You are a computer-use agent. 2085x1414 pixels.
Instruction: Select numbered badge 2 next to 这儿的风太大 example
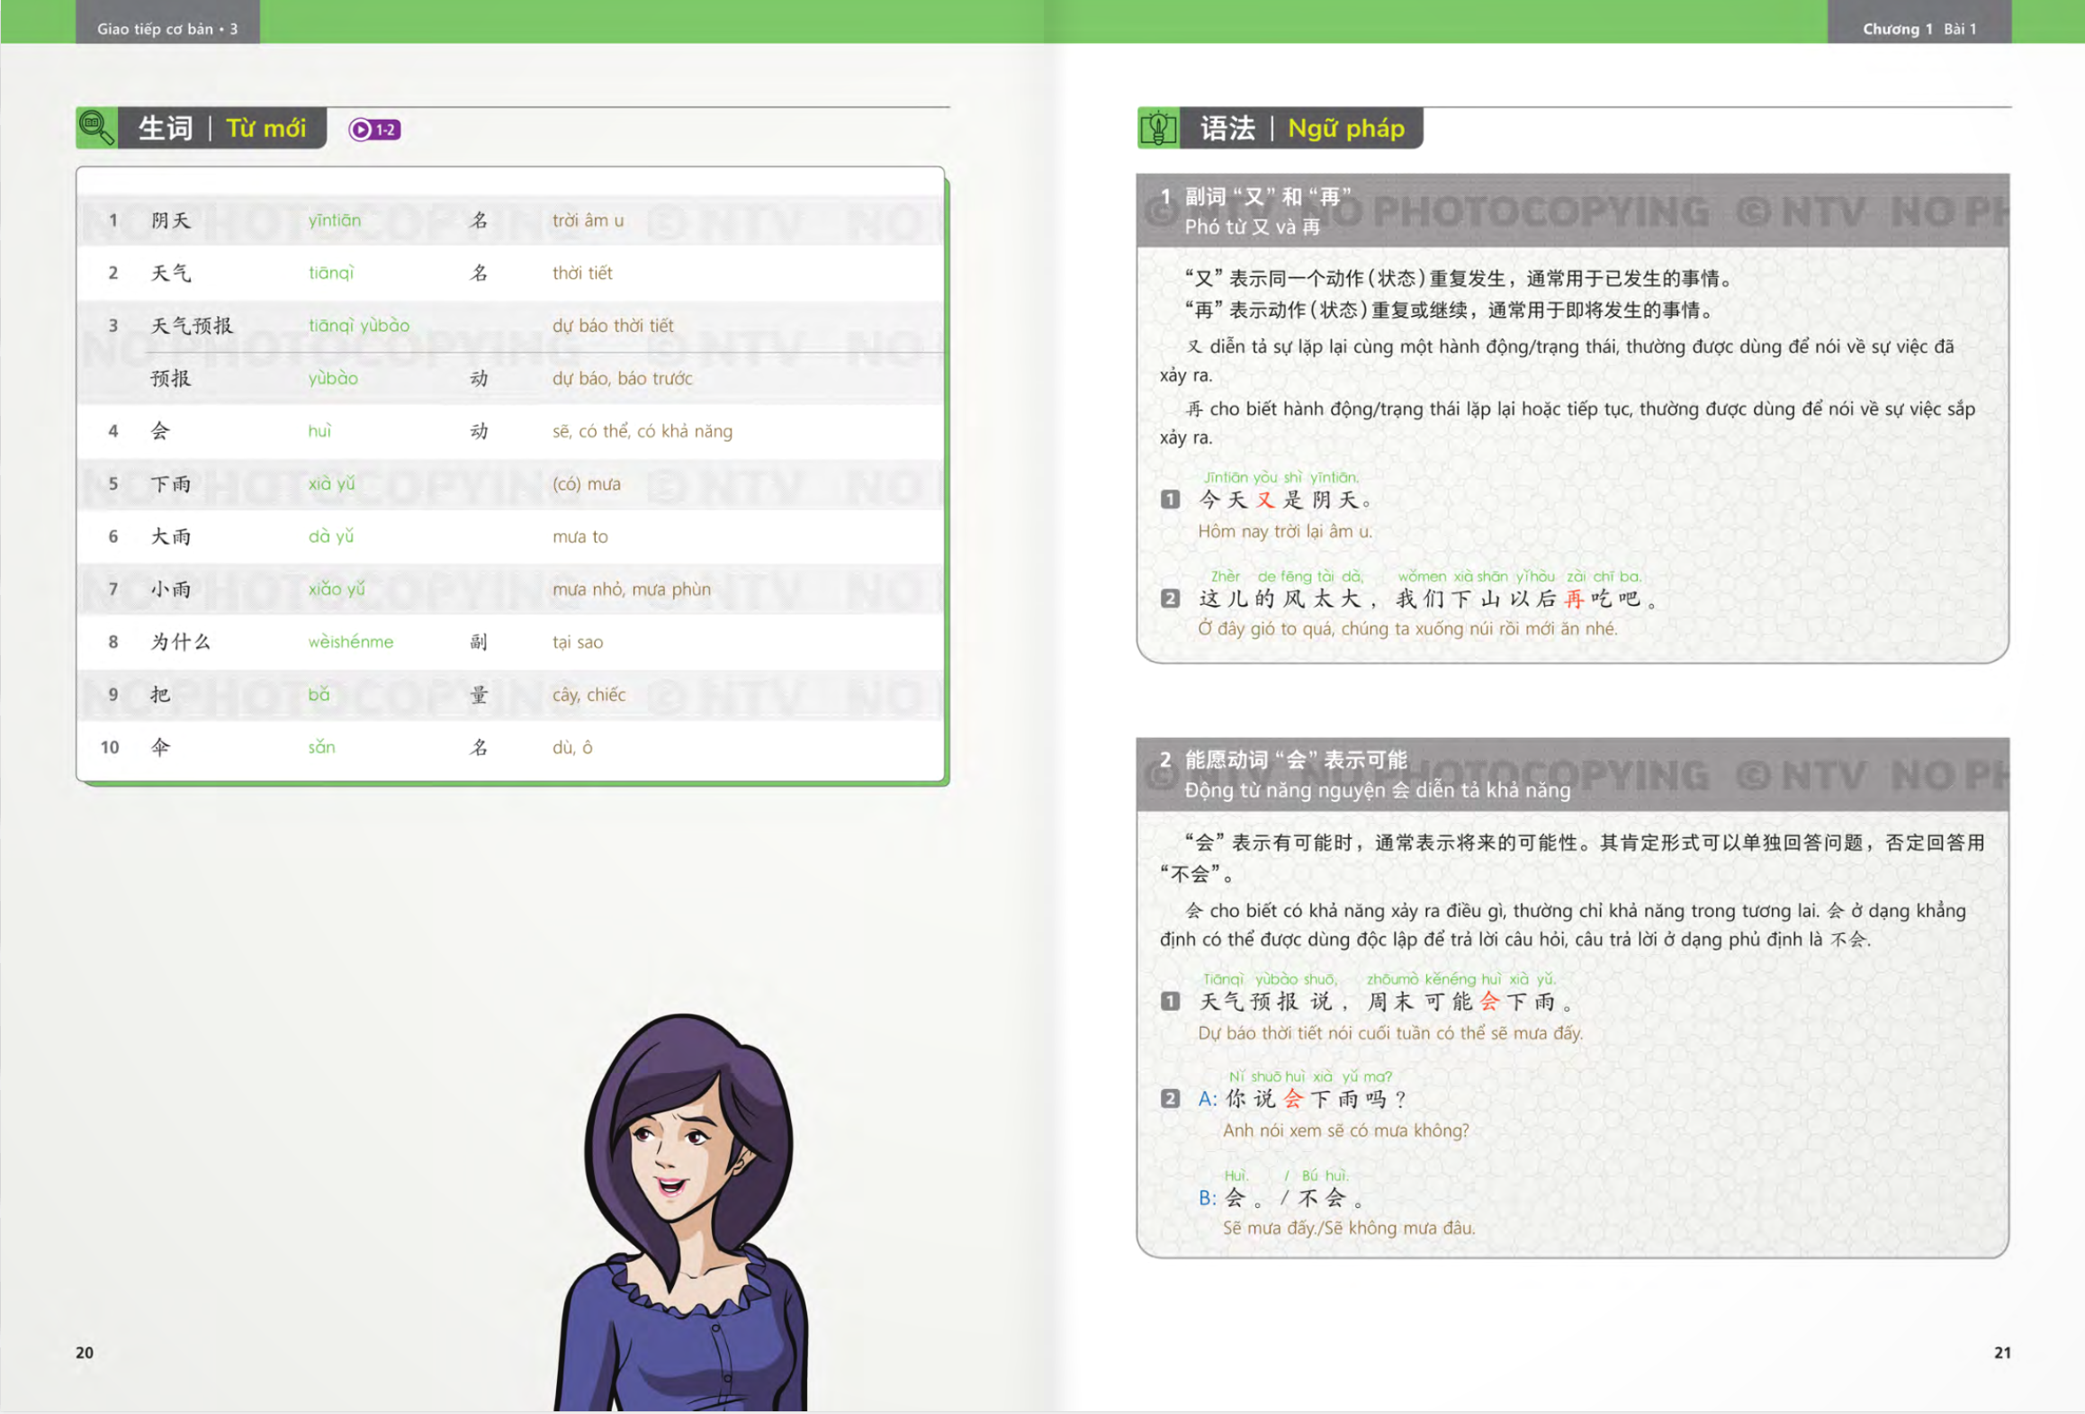(x=1170, y=599)
